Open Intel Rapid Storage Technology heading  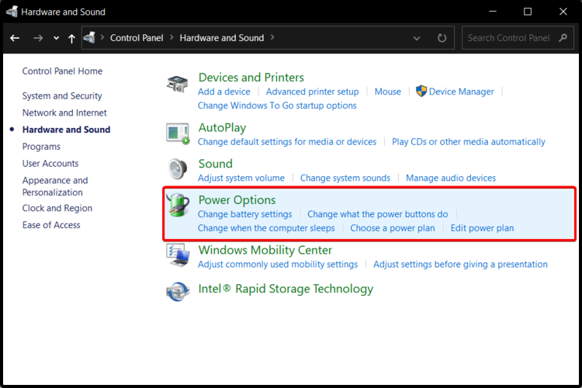click(x=286, y=289)
